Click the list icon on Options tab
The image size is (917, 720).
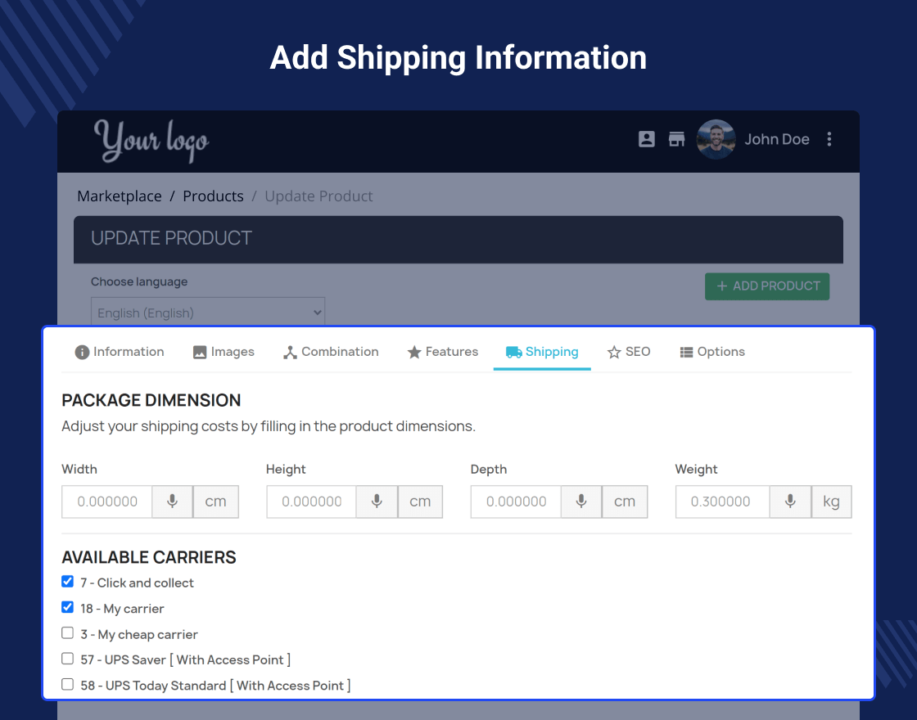pos(686,353)
